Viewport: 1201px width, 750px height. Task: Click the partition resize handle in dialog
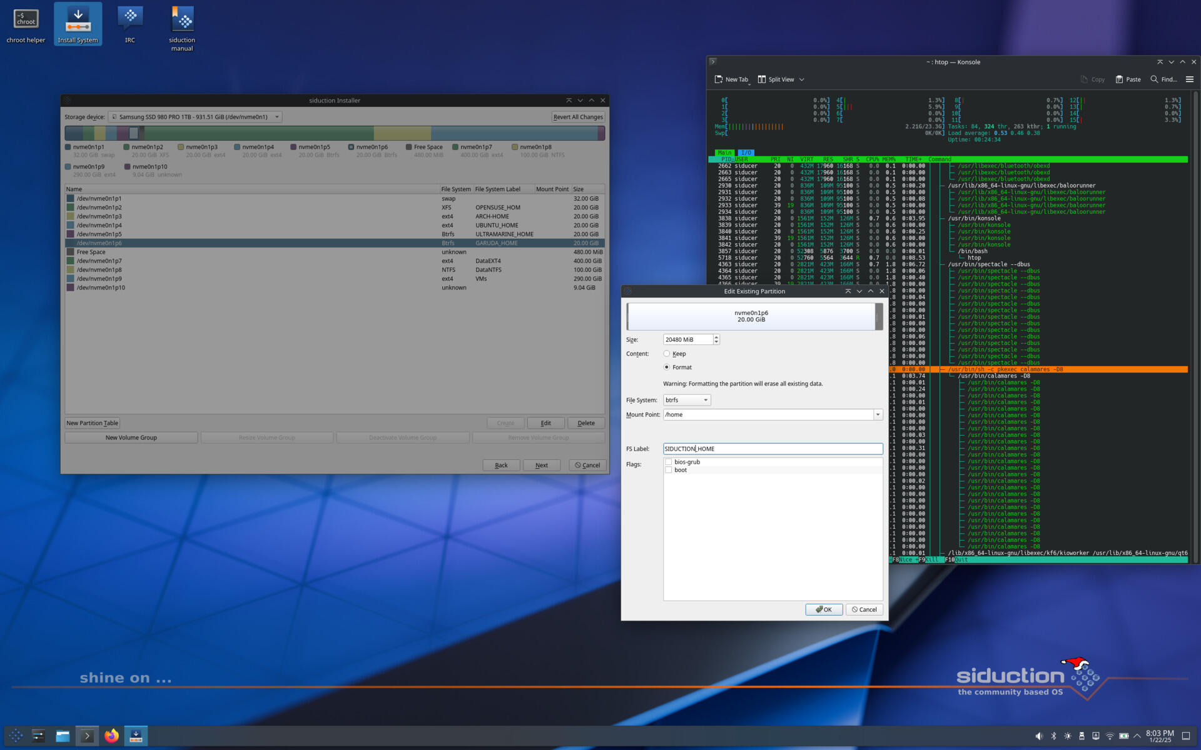coord(878,316)
